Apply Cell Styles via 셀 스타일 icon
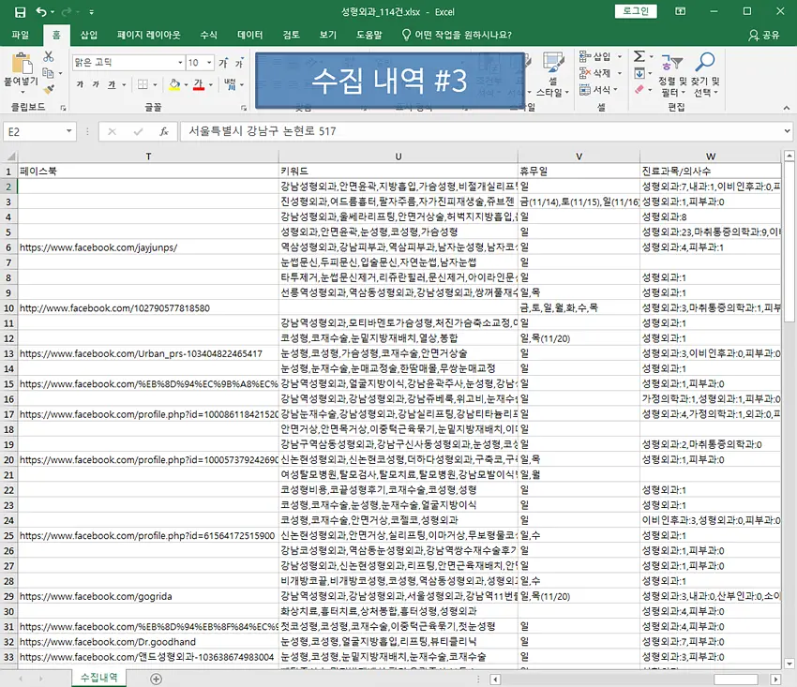This screenshot has width=797, height=687. pyautogui.click(x=554, y=62)
